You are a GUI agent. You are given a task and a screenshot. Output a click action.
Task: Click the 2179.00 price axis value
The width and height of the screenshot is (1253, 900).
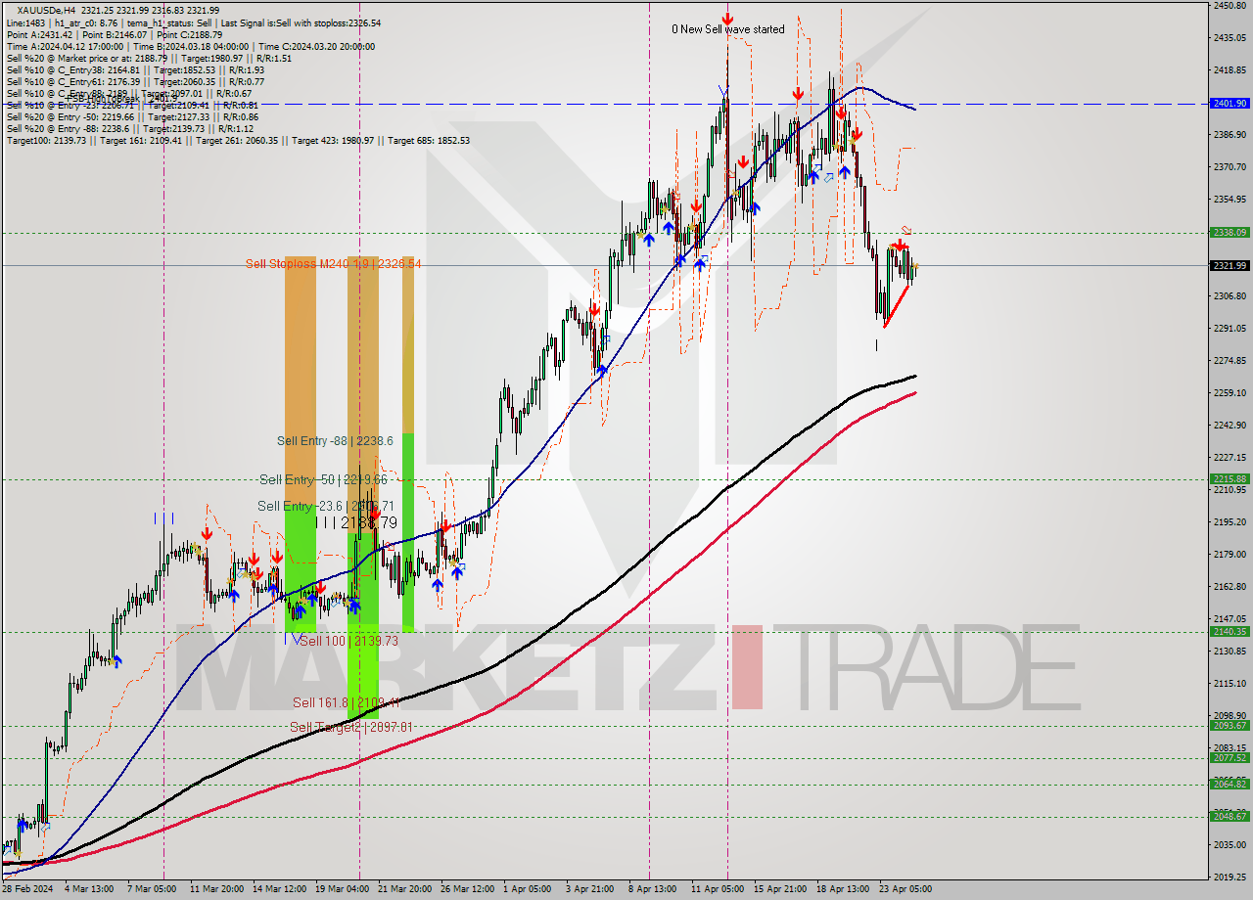(x=1230, y=555)
